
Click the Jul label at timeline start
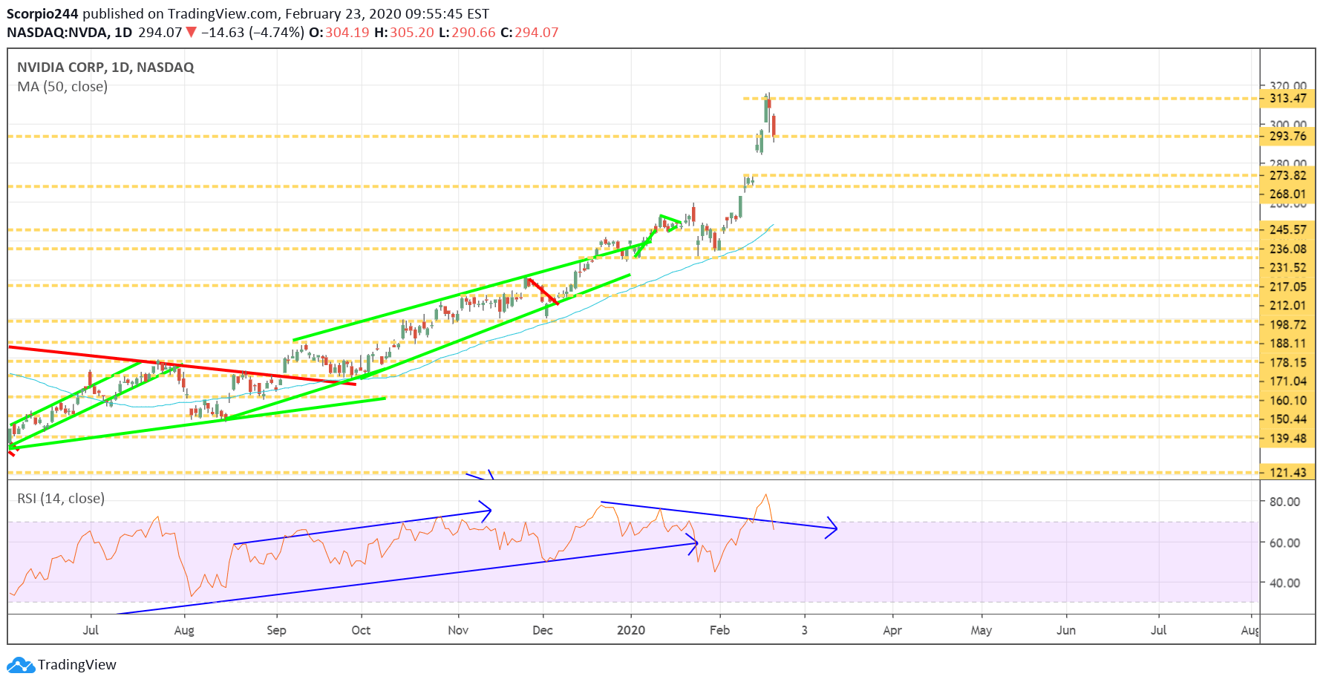91,630
